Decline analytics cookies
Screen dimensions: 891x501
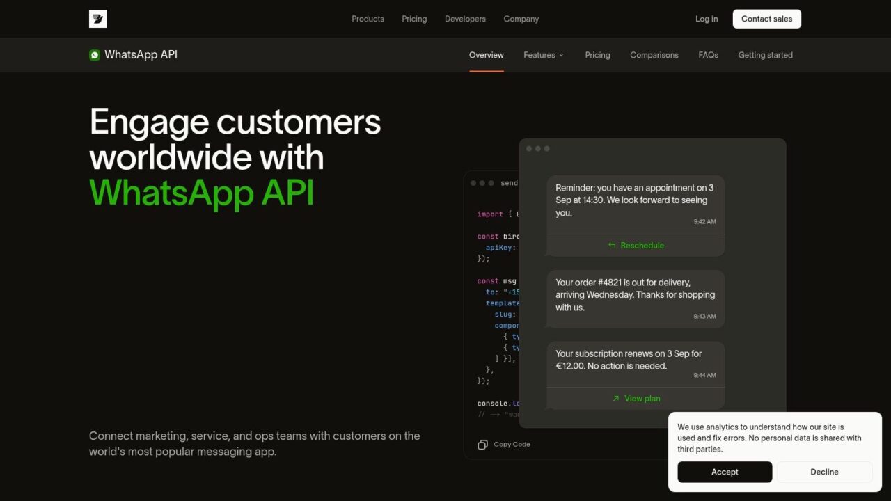pos(824,472)
